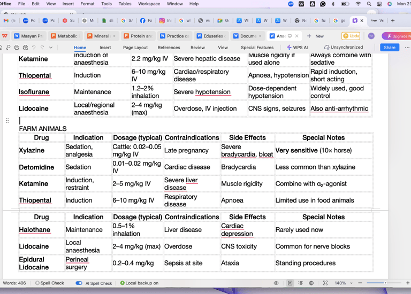Open the Format menu in menu bar
This screenshot has width=411, height=294.
pos(87,4)
